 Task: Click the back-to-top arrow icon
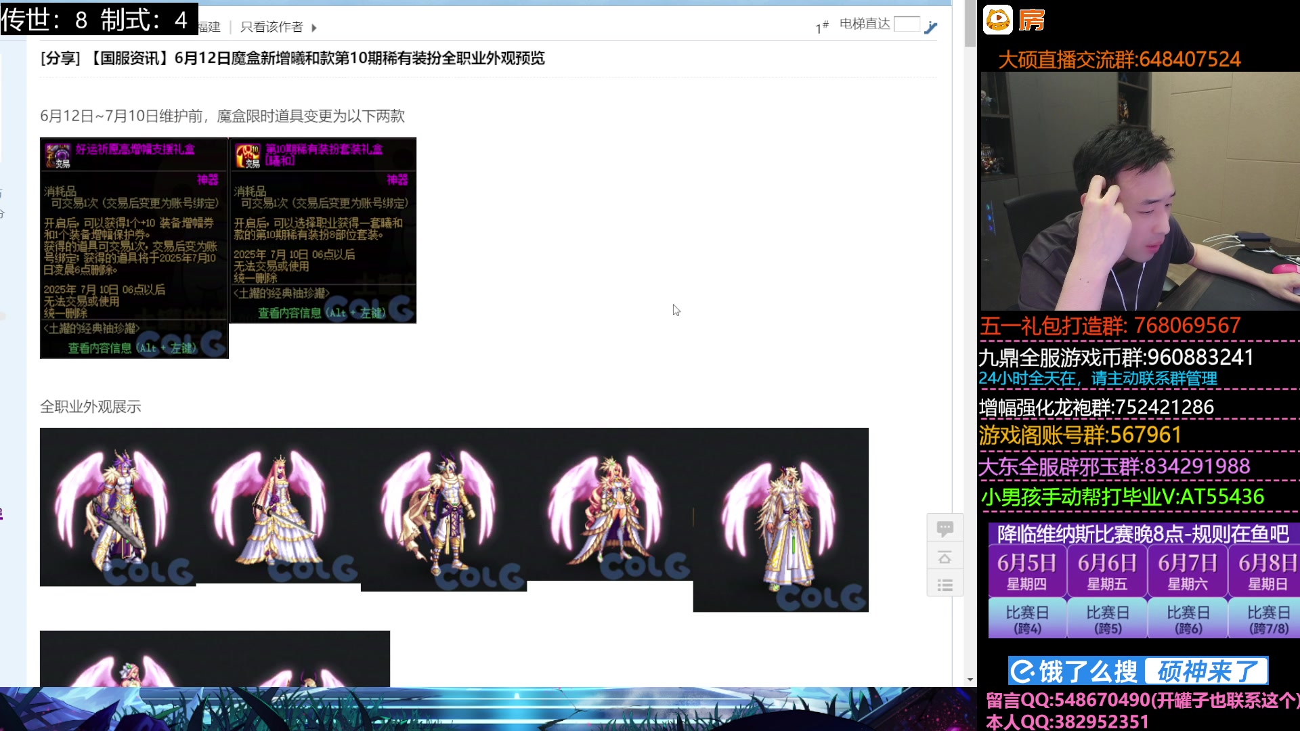pos(945,557)
